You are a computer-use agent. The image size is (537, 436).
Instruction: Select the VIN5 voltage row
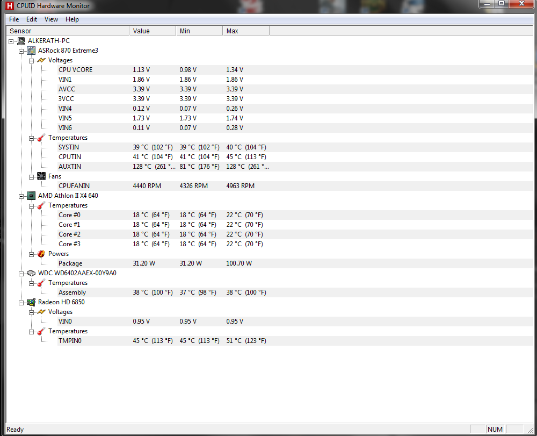tap(295, 118)
